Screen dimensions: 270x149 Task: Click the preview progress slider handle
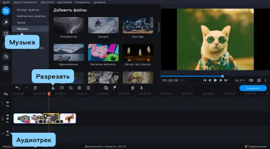(x=222, y=76)
